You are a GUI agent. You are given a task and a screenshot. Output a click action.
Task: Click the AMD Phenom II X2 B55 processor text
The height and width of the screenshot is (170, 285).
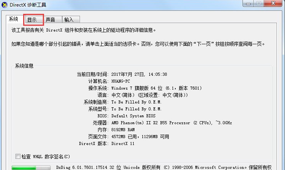coord(171,123)
